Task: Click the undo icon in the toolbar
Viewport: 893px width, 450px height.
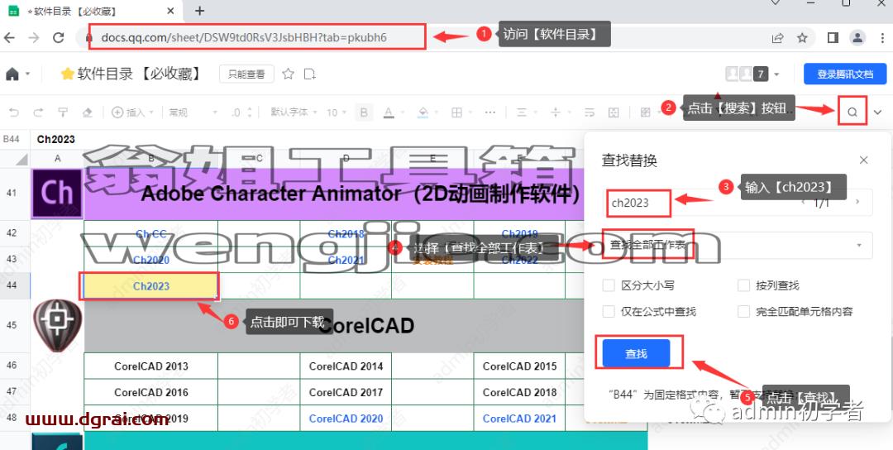Action: 14,112
